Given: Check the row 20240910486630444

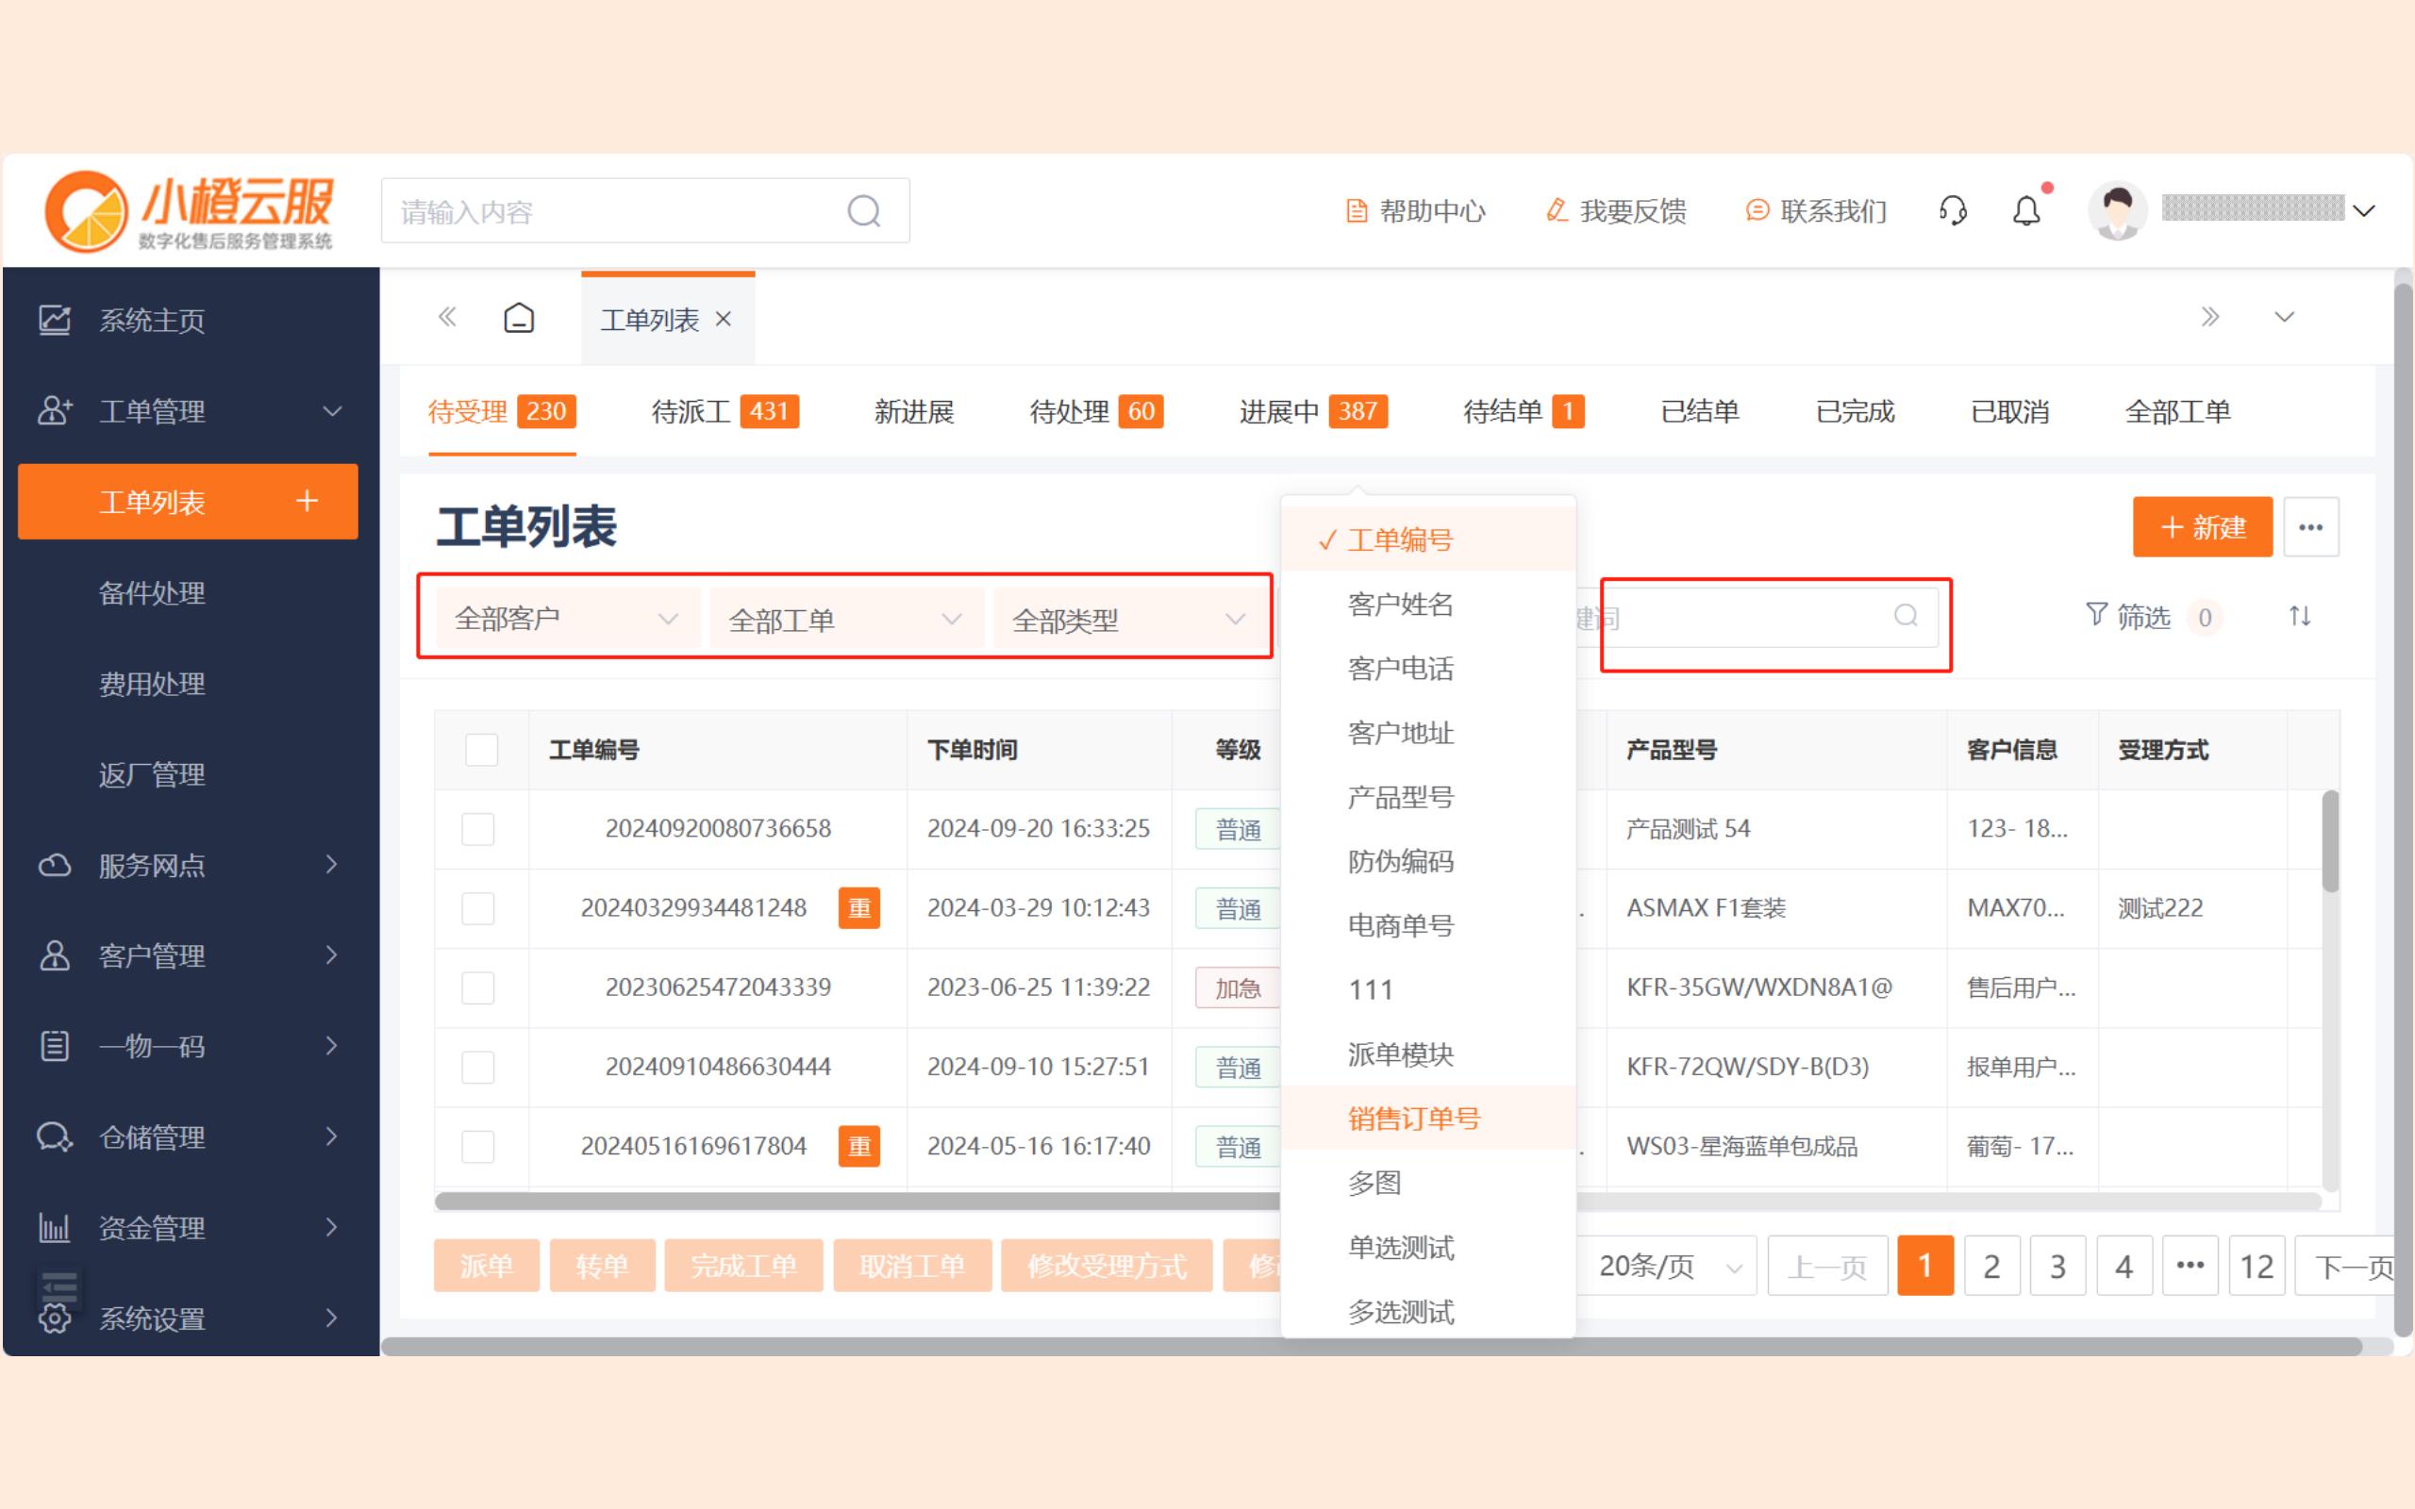Looking at the screenshot, I should 478,1067.
